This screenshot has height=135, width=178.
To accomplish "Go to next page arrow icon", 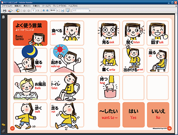I will click(x=28, y=11).
